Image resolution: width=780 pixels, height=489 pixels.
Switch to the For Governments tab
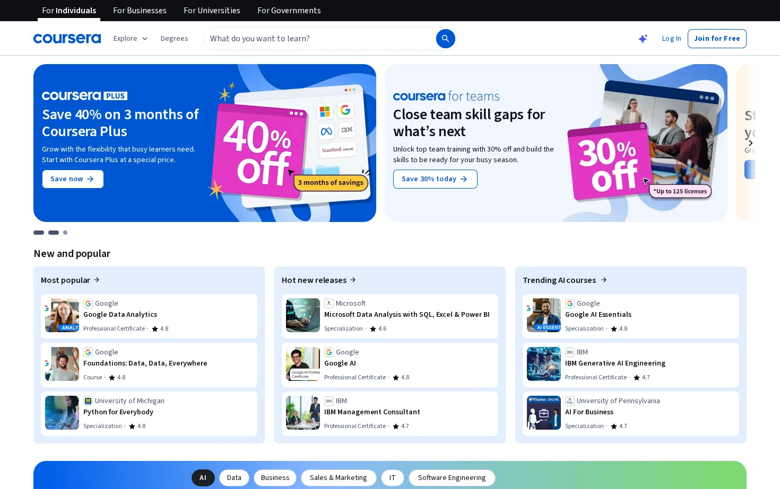point(289,11)
